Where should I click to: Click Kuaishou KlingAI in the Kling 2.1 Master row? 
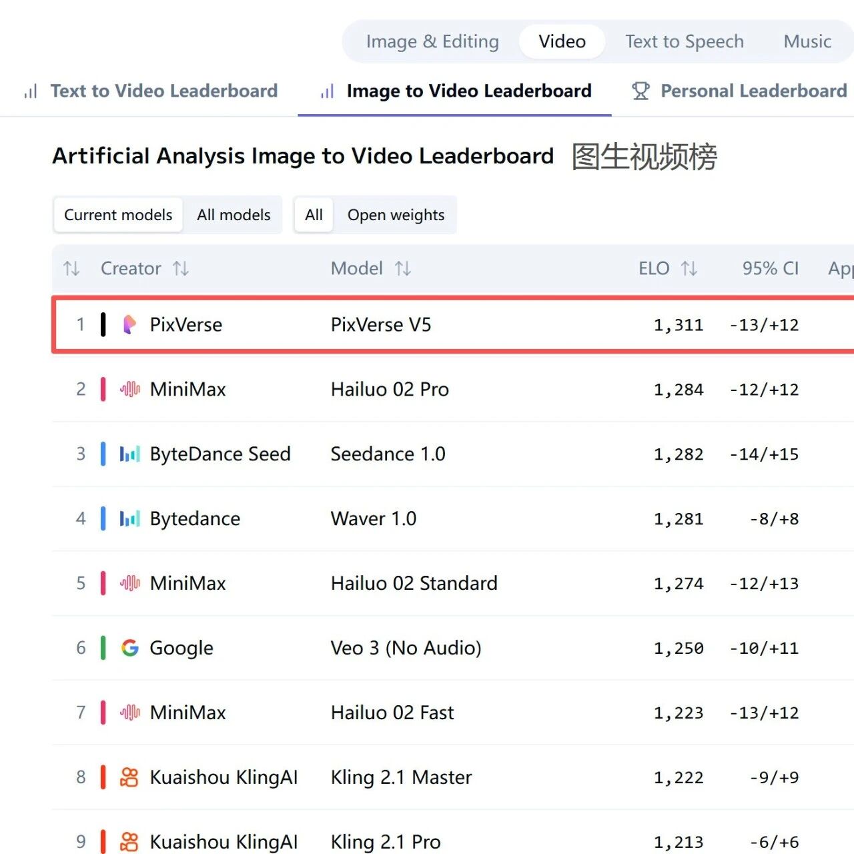(224, 777)
